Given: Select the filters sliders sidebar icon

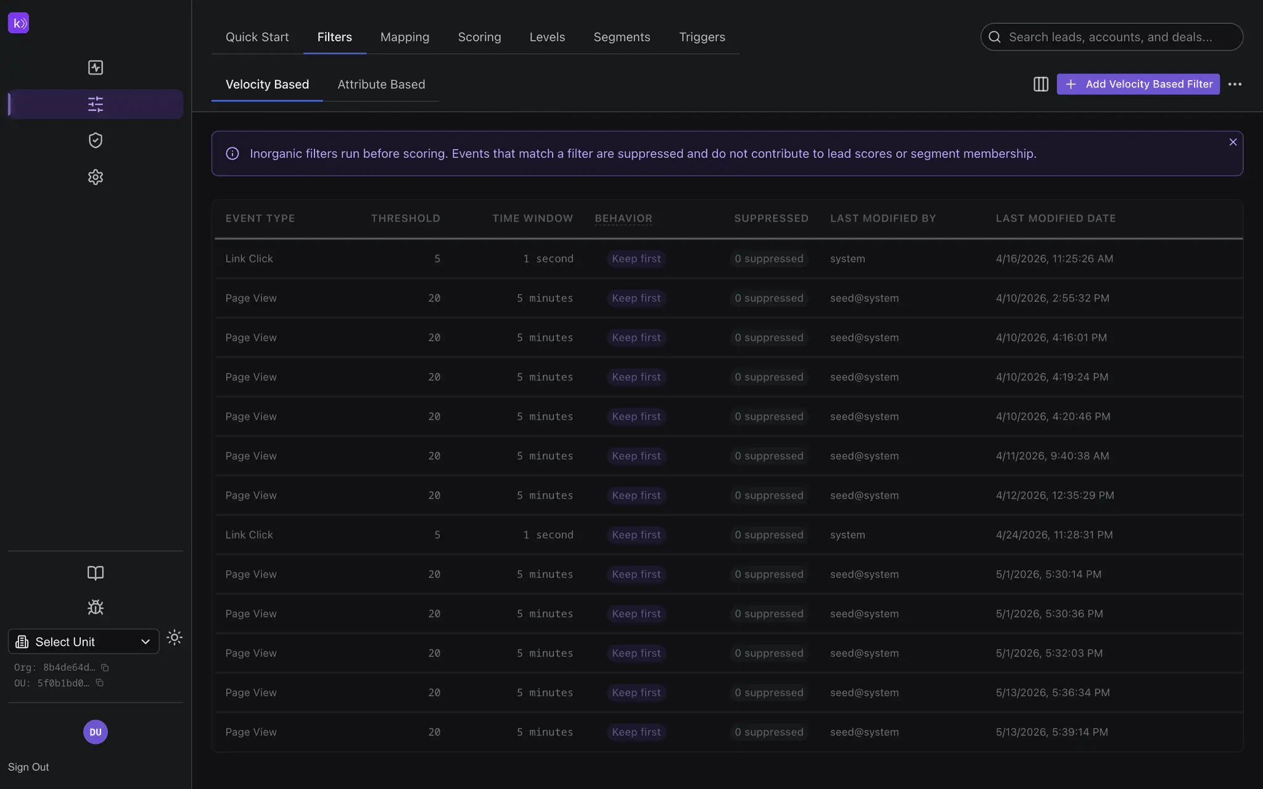Looking at the screenshot, I should [96, 104].
